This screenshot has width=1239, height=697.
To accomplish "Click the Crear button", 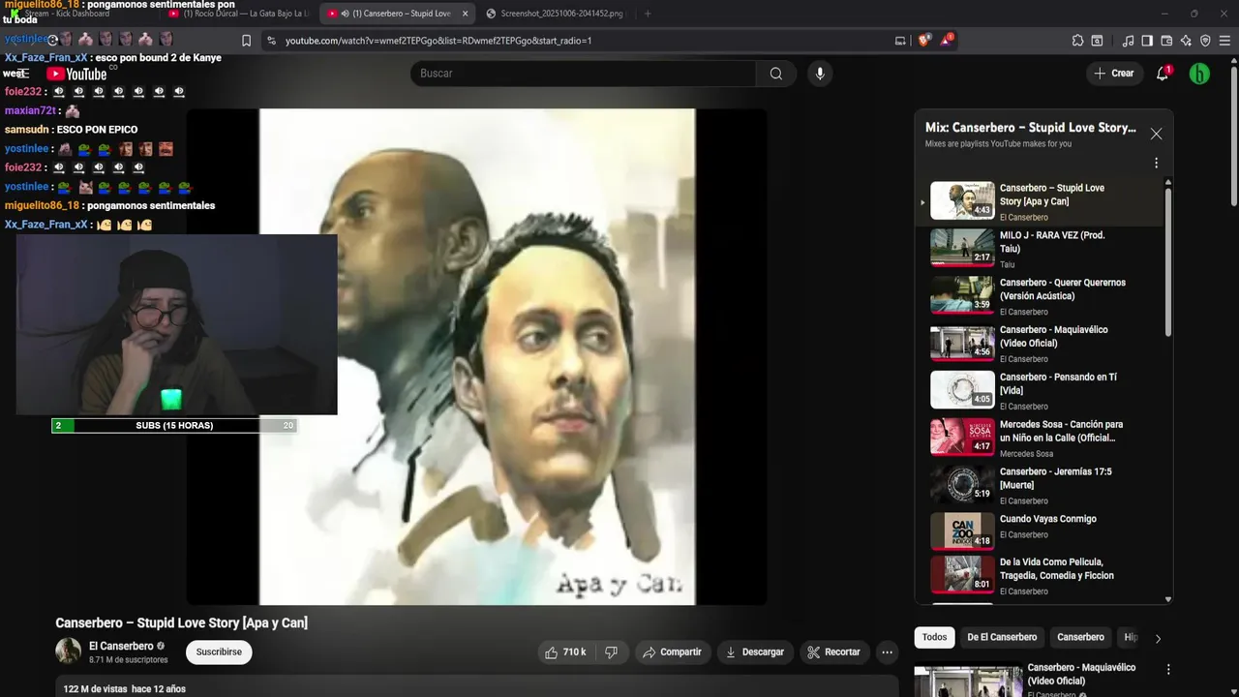I will pyautogui.click(x=1113, y=74).
